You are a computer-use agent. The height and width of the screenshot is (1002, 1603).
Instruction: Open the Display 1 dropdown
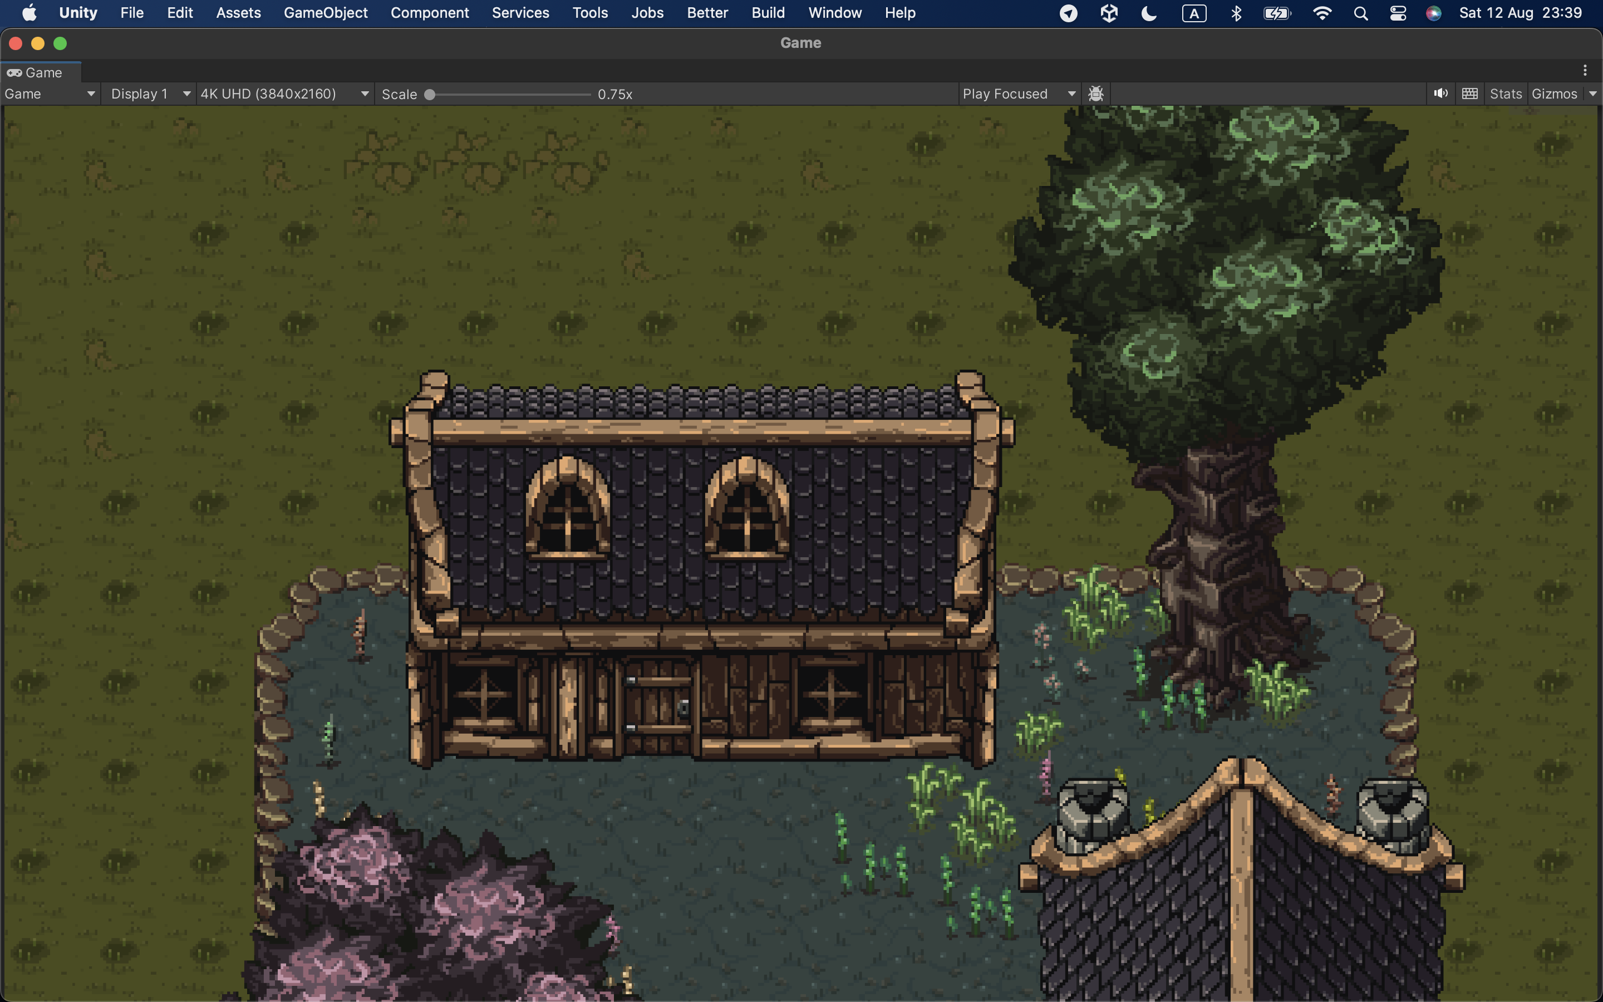(x=150, y=94)
